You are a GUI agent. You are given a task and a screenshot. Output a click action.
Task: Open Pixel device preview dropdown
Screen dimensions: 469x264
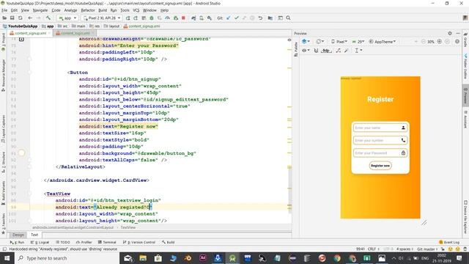[x=339, y=42]
